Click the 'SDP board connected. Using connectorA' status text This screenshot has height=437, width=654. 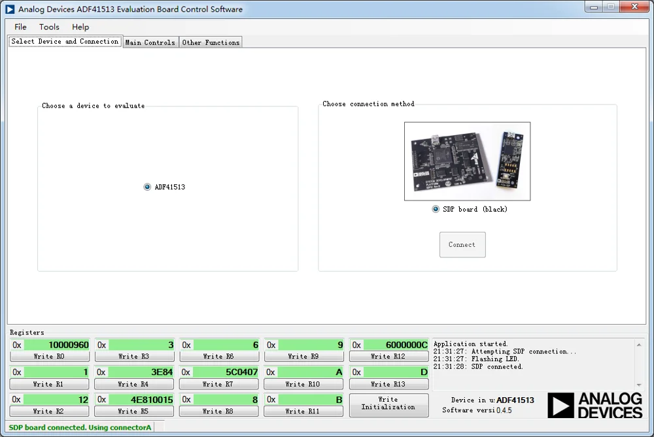80,427
